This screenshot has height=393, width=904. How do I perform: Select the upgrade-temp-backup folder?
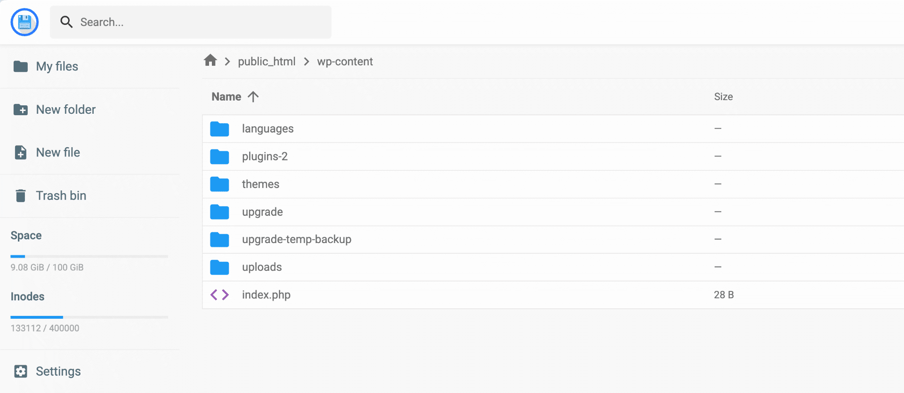pyautogui.click(x=553, y=240)
